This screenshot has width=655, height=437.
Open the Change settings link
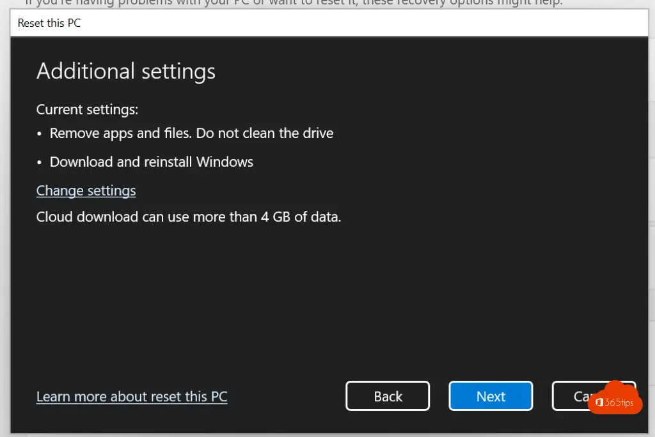86,190
